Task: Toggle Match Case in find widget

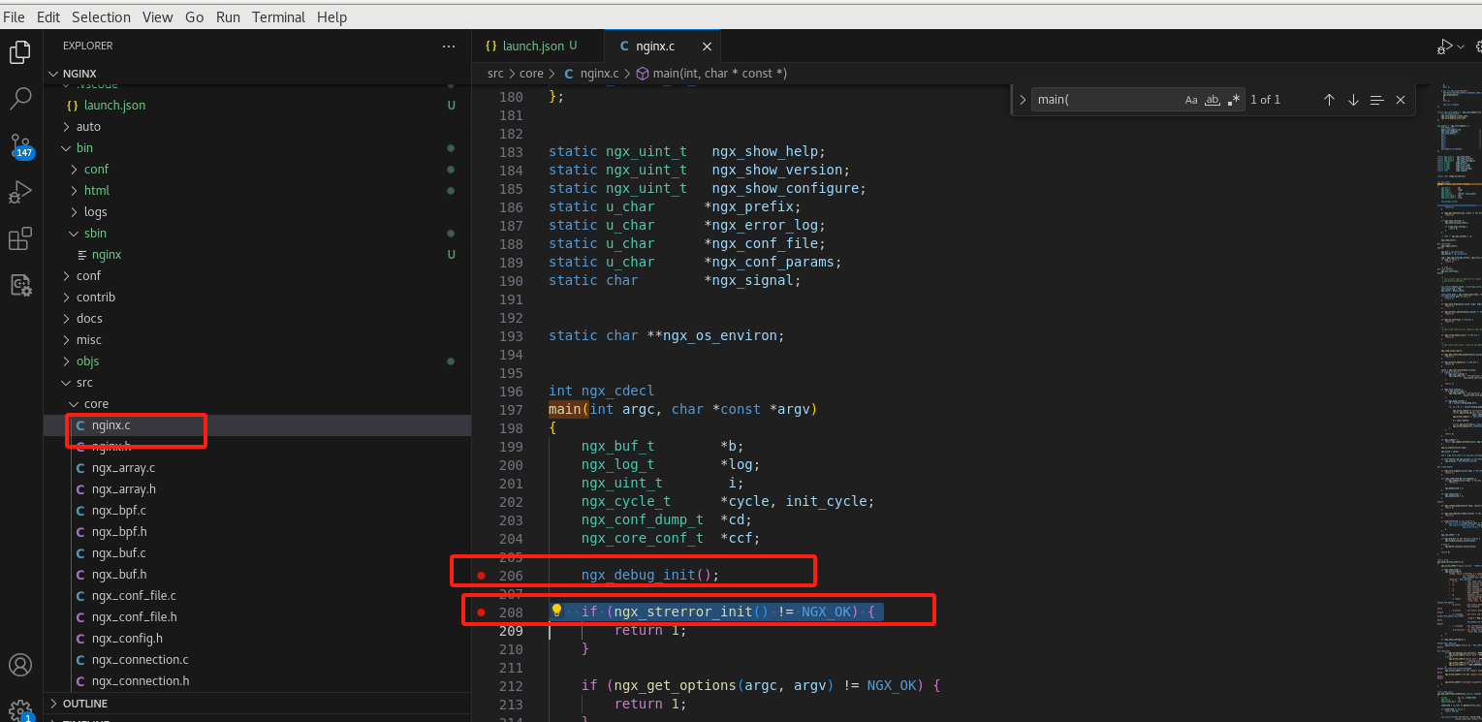Action: pos(1191,100)
